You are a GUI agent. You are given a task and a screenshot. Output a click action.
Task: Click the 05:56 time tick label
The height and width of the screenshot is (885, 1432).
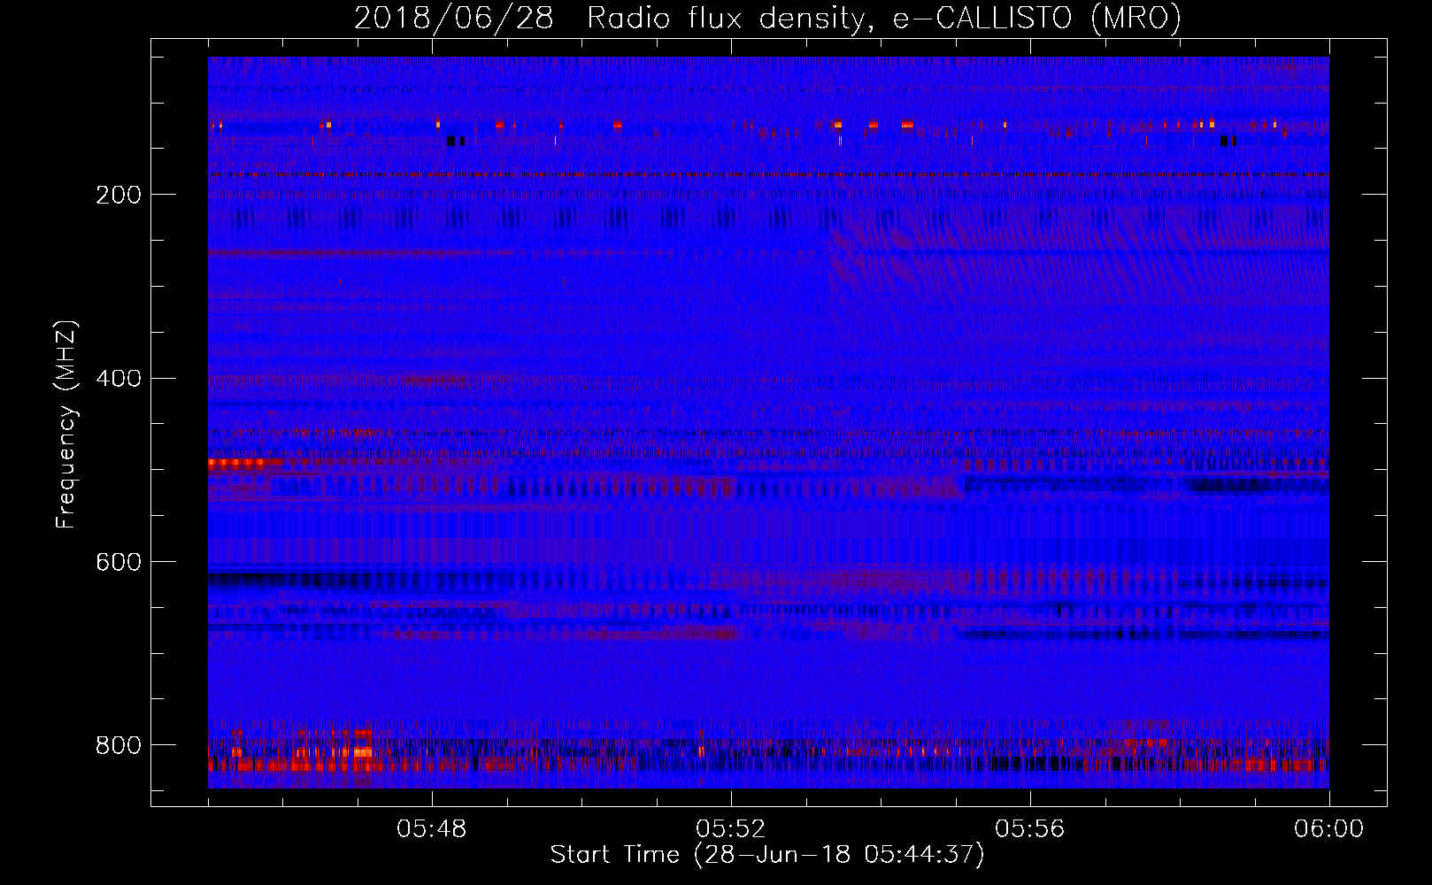tap(1030, 829)
